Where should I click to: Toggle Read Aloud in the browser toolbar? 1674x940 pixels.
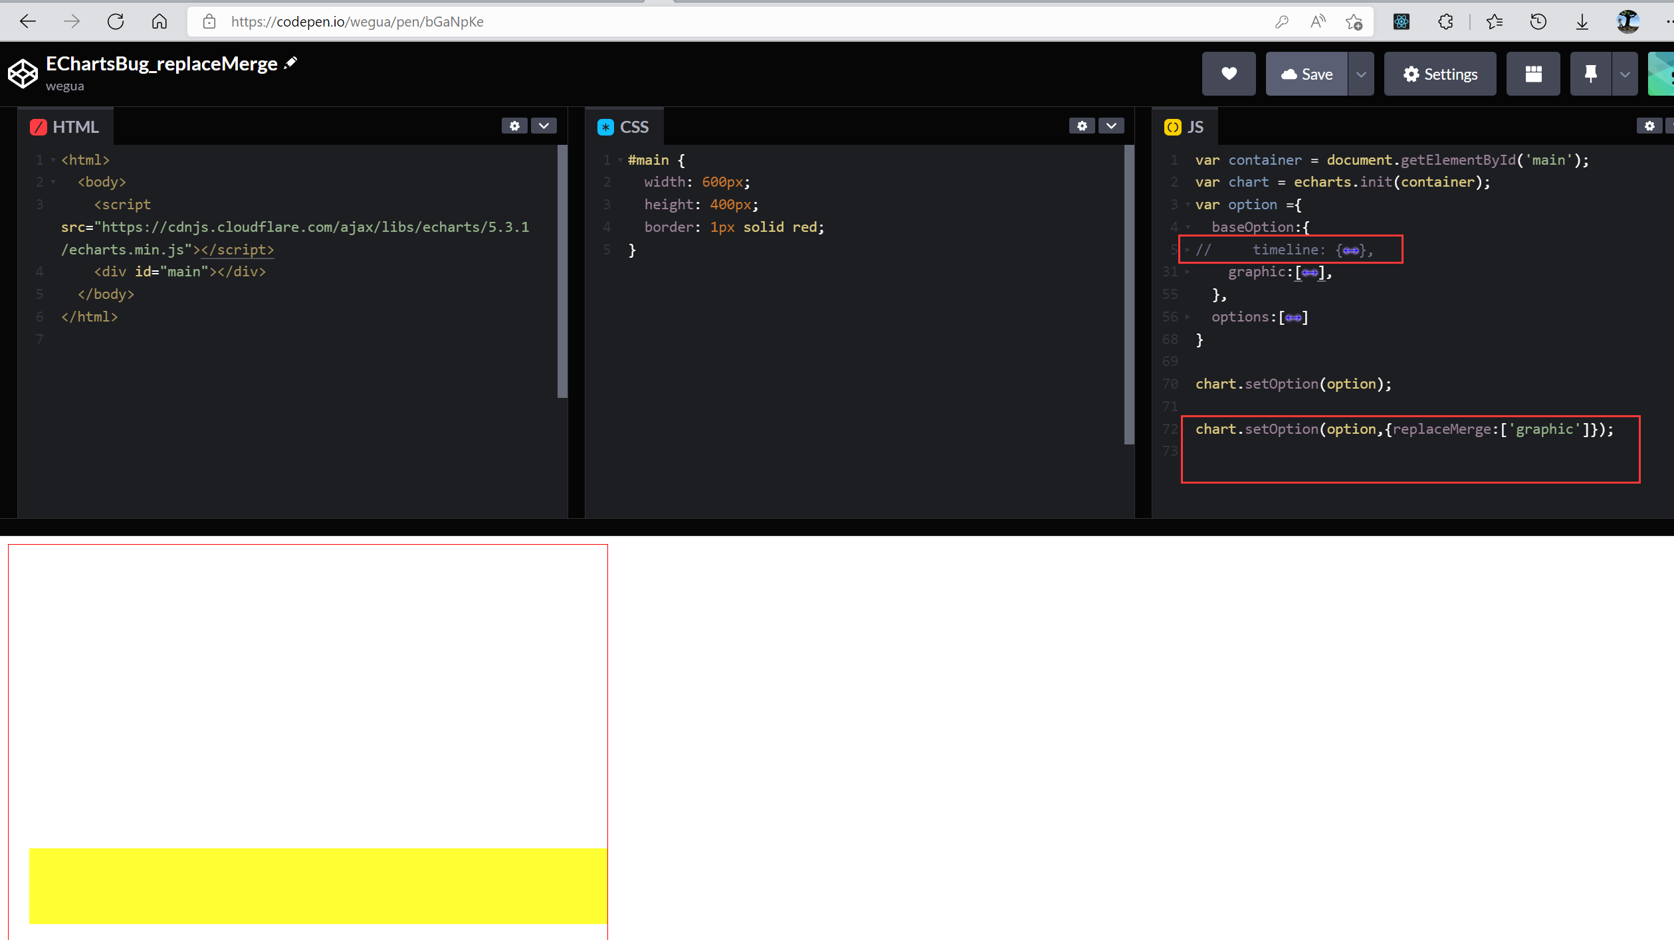(1318, 21)
